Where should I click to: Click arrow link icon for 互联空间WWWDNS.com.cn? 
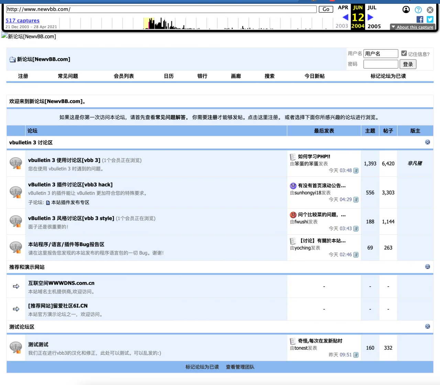pos(16,286)
